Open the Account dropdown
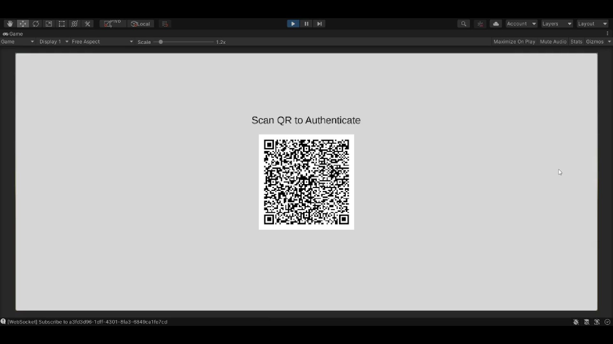The height and width of the screenshot is (344, 613). (521, 24)
